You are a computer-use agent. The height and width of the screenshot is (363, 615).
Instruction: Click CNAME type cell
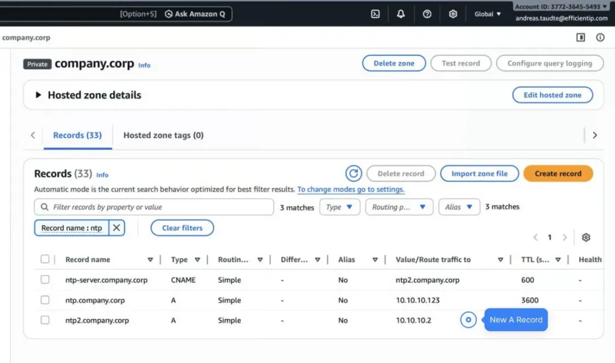pyautogui.click(x=183, y=280)
